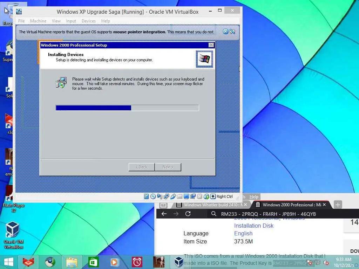Screen dimensions: 359x269
Task: Open the red fox app in taskbar
Action: click(28, 262)
